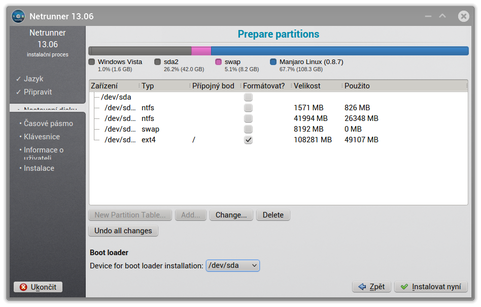
Task: Click the Prepare partitions heading
Action: click(278, 34)
